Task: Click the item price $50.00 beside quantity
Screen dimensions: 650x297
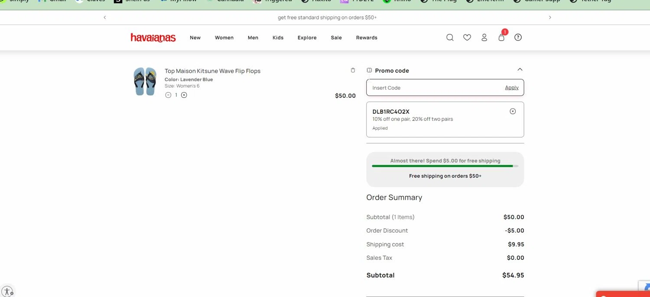Action: 345,96
